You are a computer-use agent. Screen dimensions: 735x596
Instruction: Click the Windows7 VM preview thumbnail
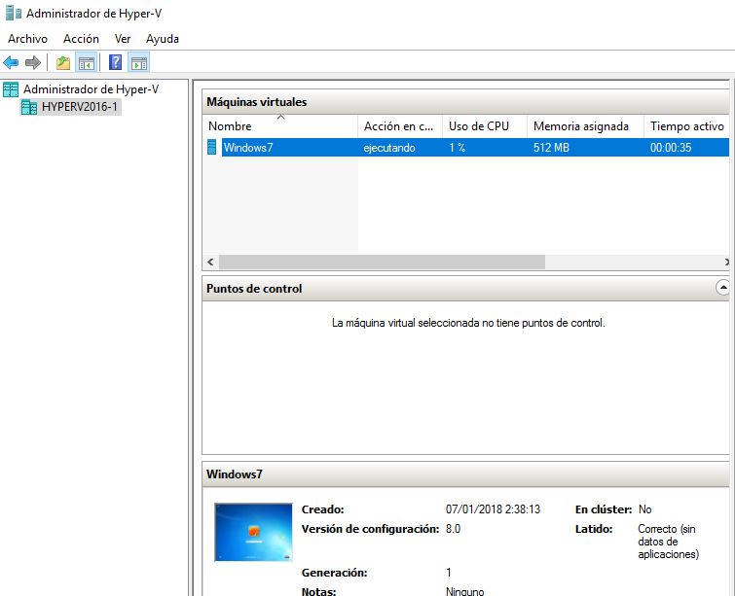click(253, 532)
